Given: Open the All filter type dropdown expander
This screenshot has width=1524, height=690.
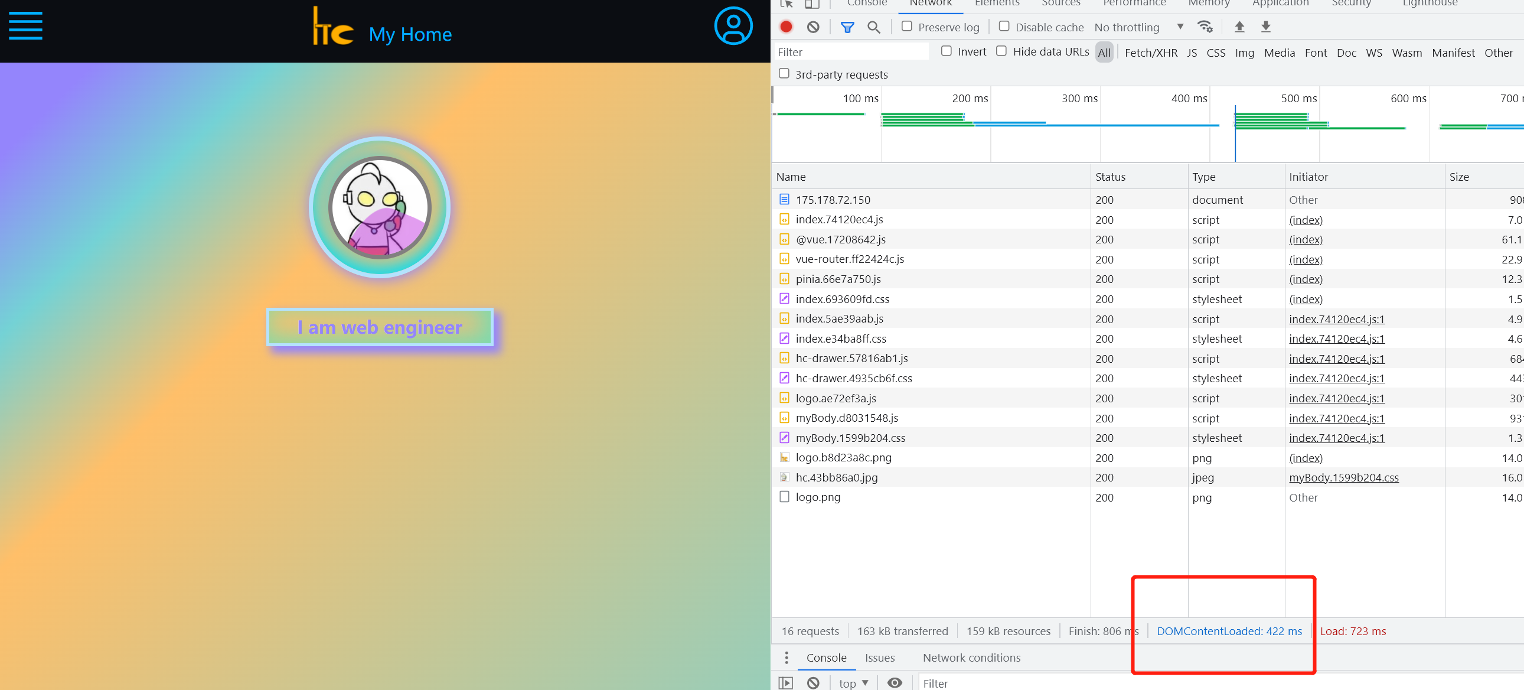Looking at the screenshot, I should pos(1105,53).
